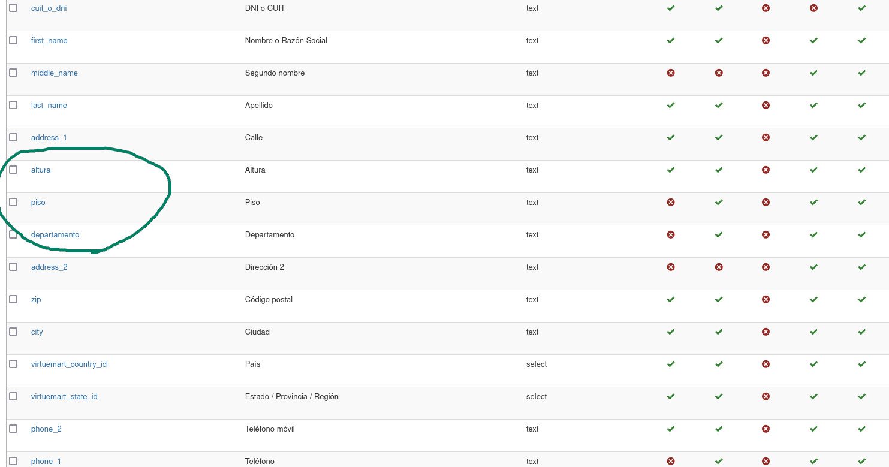Viewport: 889px width, 467px height.
Task: Check the virtuemart_state_id row checkbox
Action: pyautogui.click(x=13, y=396)
